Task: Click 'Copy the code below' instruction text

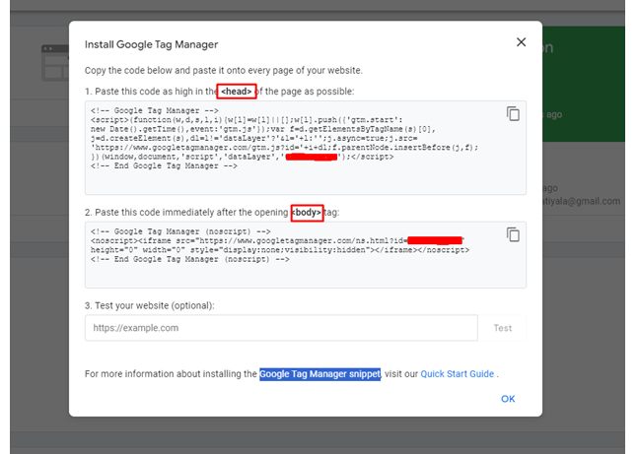Action: click(x=223, y=70)
